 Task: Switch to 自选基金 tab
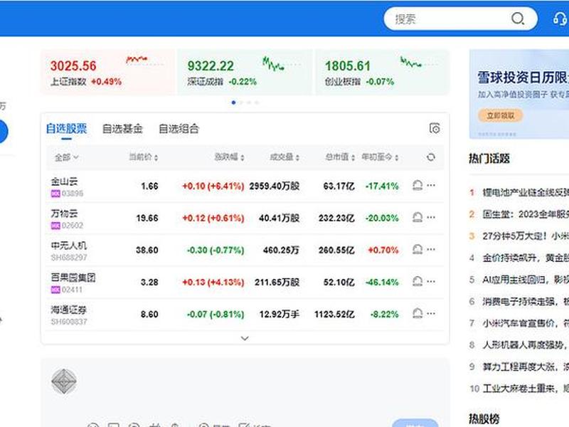(122, 129)
